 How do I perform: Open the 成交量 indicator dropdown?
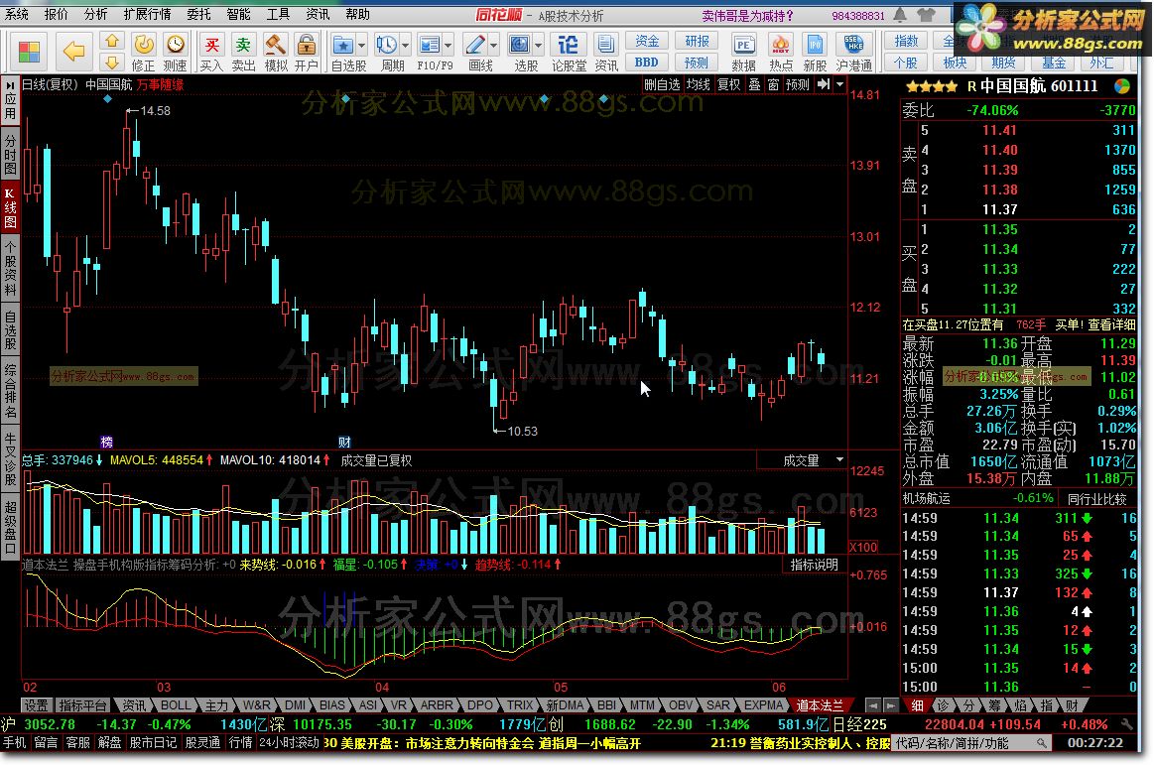(x=839, y=460)
